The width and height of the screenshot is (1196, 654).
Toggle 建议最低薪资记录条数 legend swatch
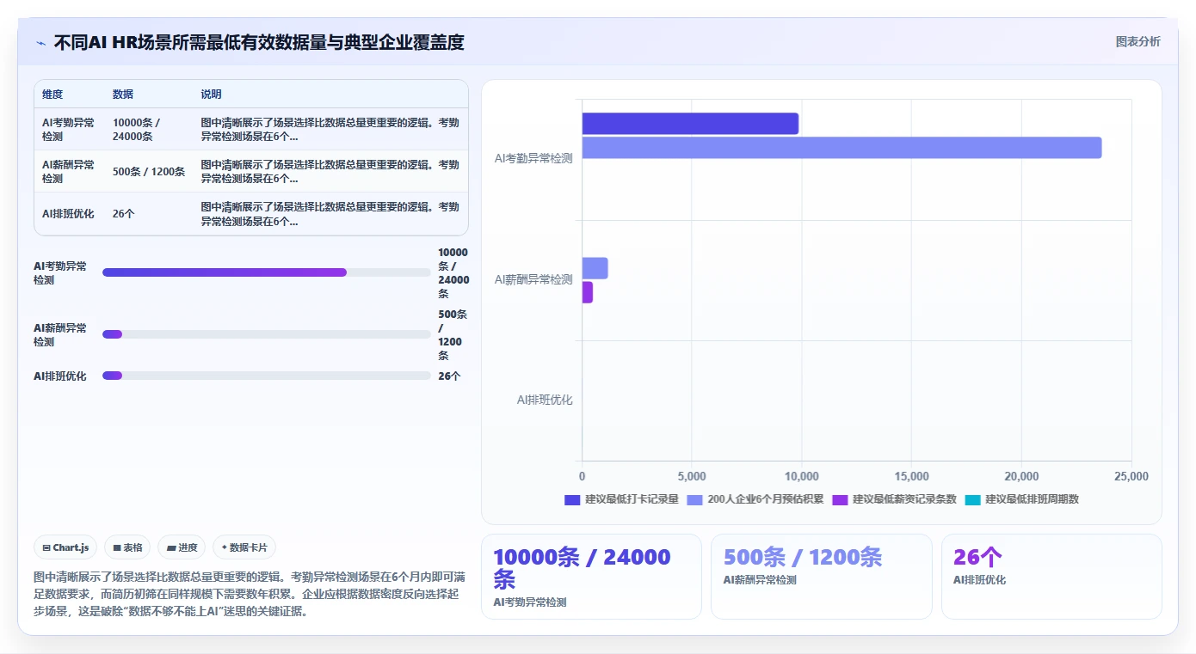pos(841,499)
